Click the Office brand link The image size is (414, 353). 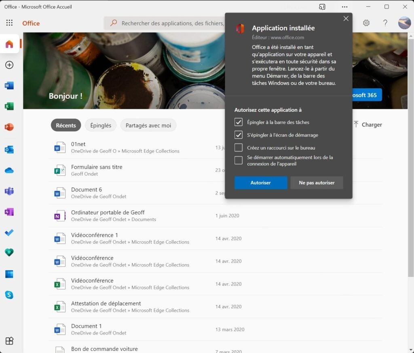tap(31, 23)
